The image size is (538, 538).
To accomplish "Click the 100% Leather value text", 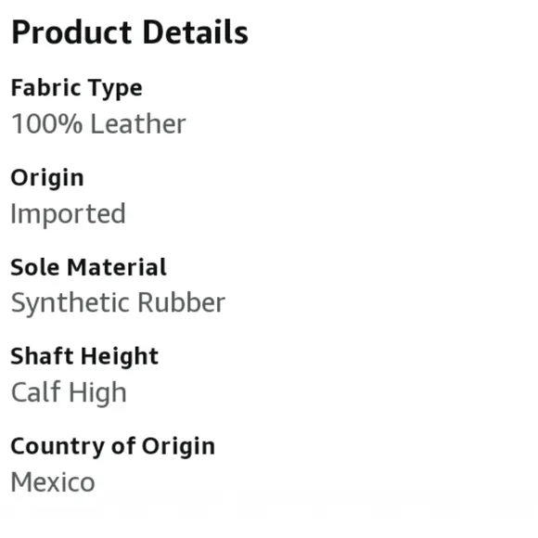I will pyautogui.click(x=98, y=124).
